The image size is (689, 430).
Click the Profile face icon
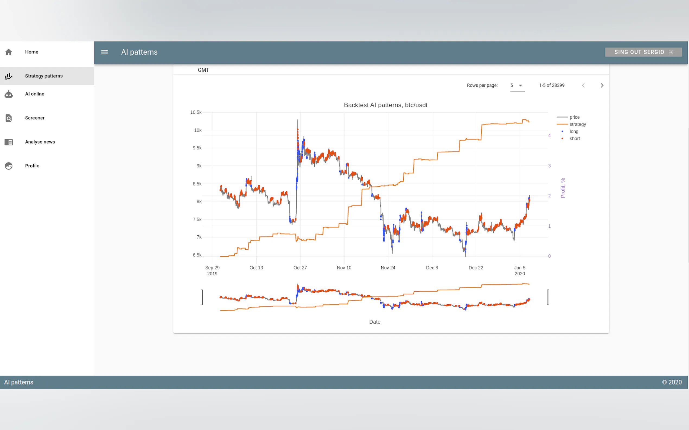(9, 166)
